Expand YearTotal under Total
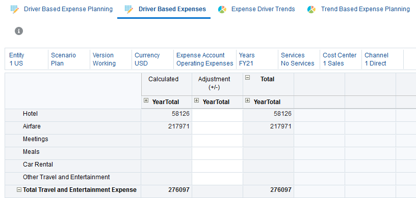 pyautogui.click(x=247, y=100)
